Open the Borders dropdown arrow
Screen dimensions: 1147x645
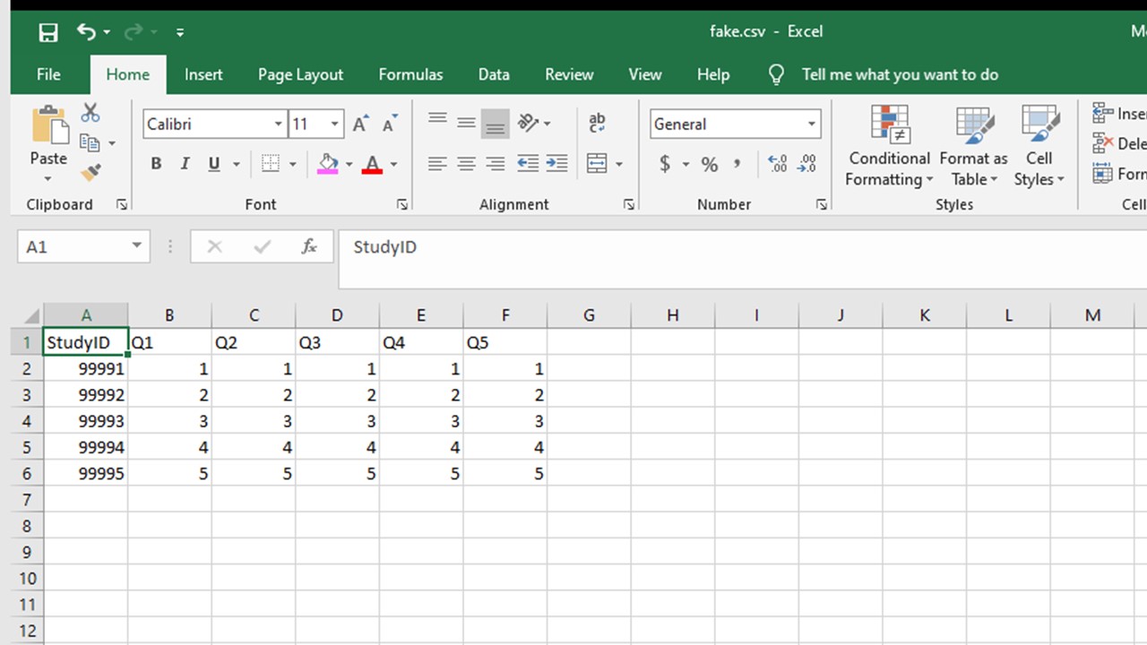[292, 164]
